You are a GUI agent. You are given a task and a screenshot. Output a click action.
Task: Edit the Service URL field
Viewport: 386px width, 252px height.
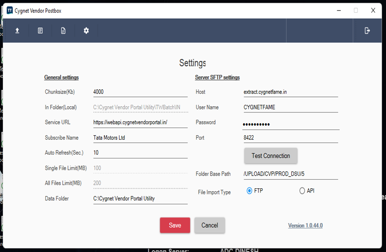(140, 122)
